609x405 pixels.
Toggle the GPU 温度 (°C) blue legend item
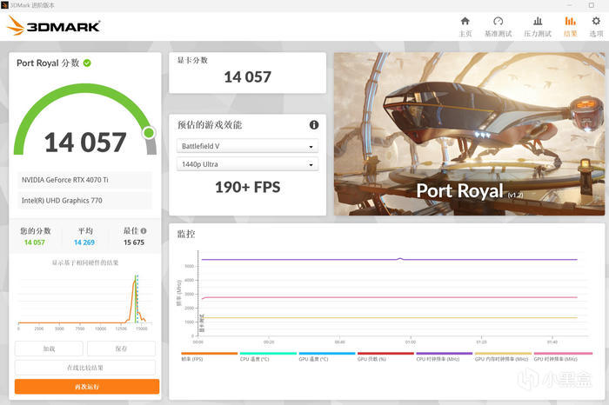[x=326, y=356]
